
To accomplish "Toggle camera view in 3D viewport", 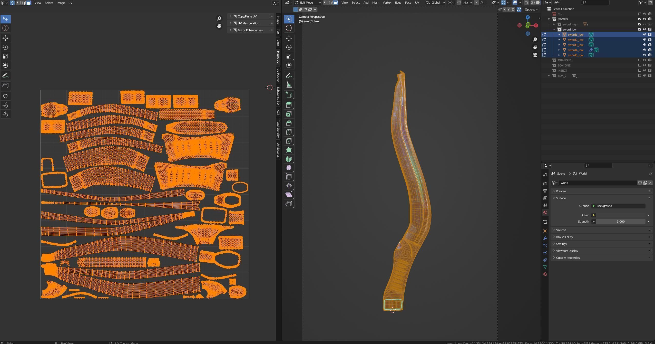I will pyautogui.click(x=535, y=55).
